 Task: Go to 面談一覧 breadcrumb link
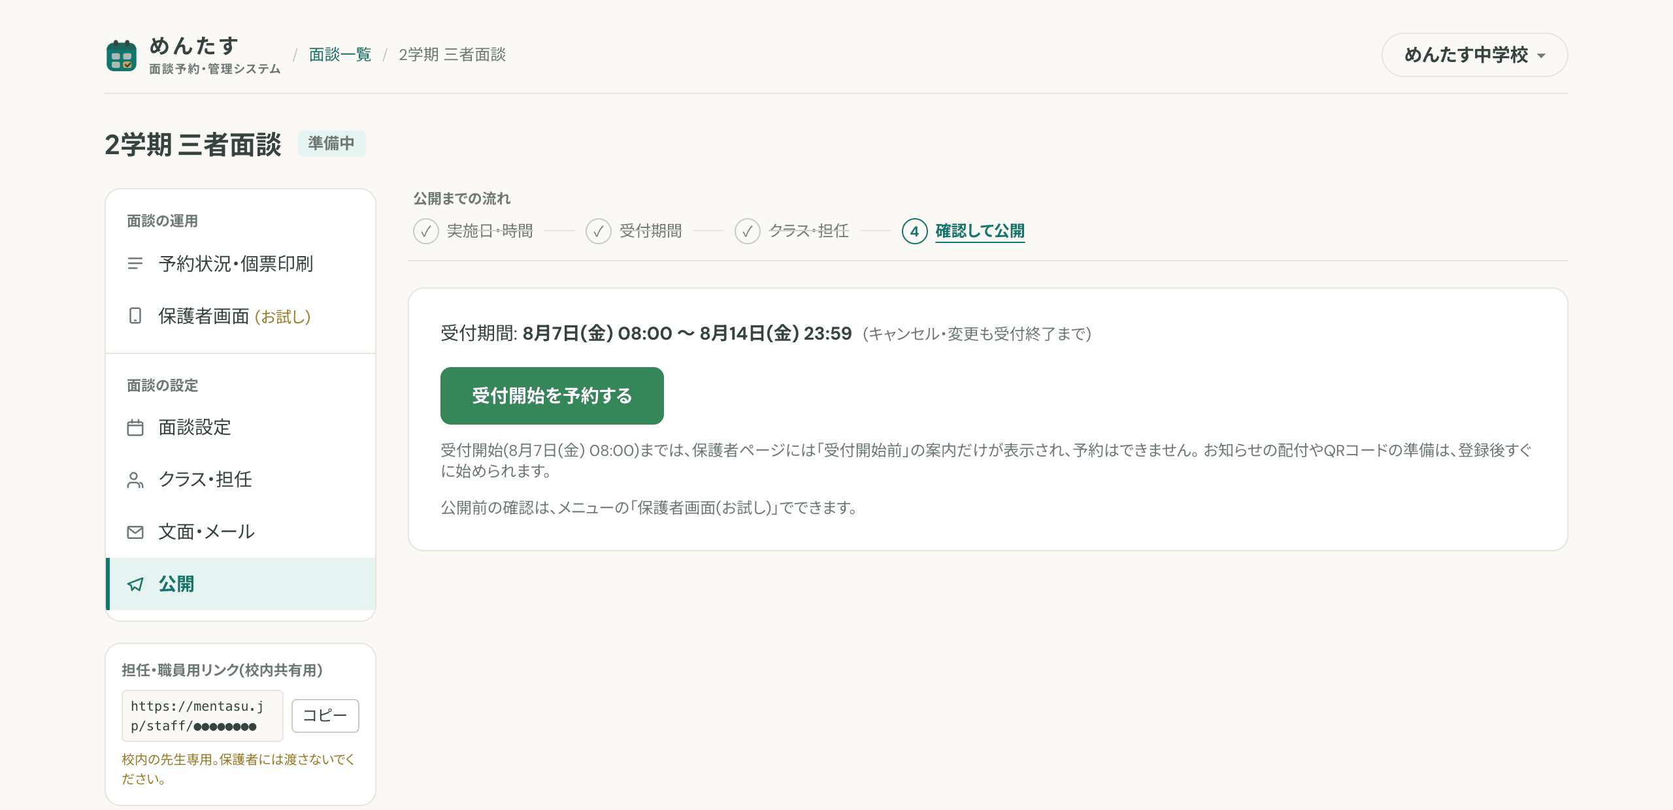point(340,55)
